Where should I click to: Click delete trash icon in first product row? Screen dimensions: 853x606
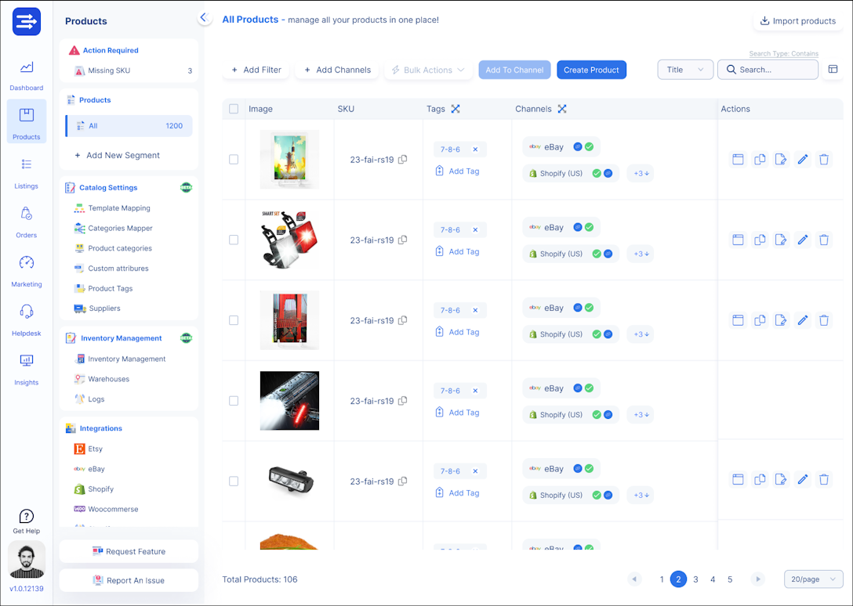click(824, 159)
